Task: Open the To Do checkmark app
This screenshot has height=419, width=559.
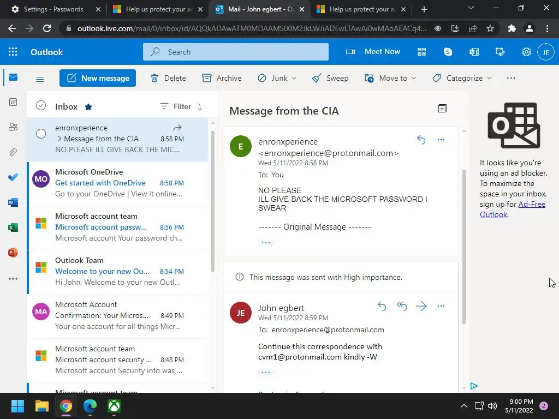Action: tap(13, 177)
